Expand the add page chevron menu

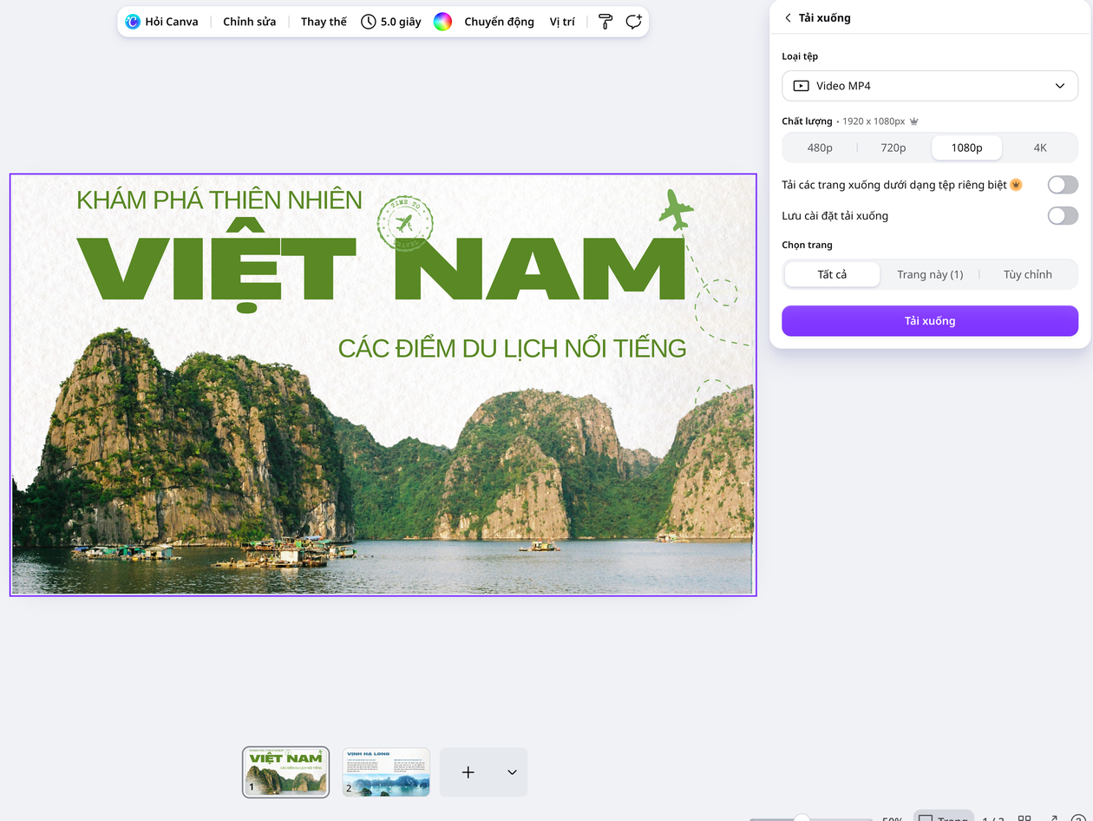(x=512, y=772)
